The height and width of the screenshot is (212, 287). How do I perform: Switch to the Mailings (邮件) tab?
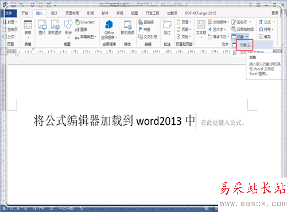(x=105, y=13)
